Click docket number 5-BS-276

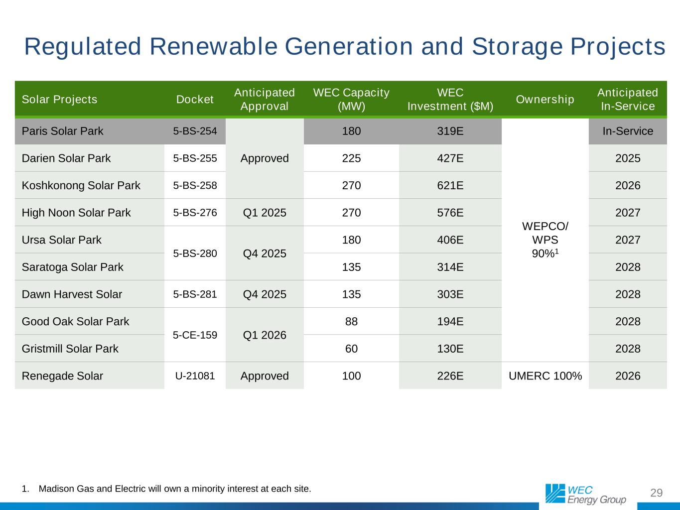click(195, 213)
